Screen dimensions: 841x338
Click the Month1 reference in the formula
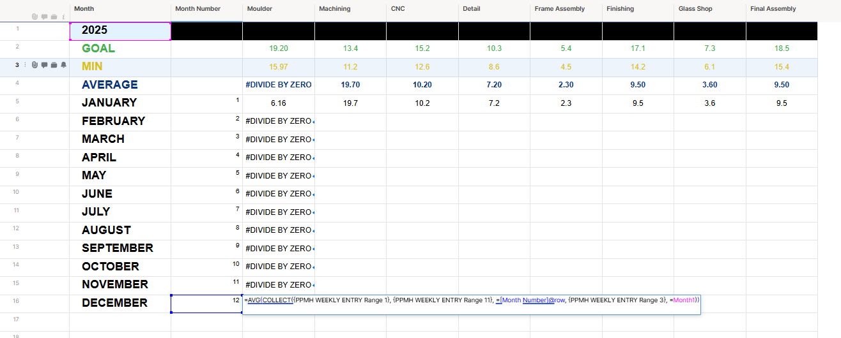pyautogui.click(x=684, y=300)
